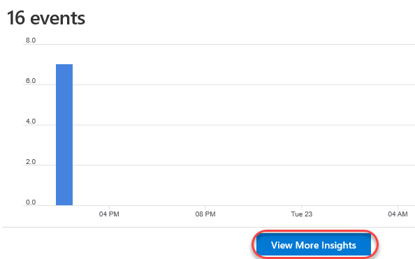Image resolution: width=415 pixels, height=259 pixels.
Task: Click the gridline at the 8.0 level
Action: tap(219, 44)
